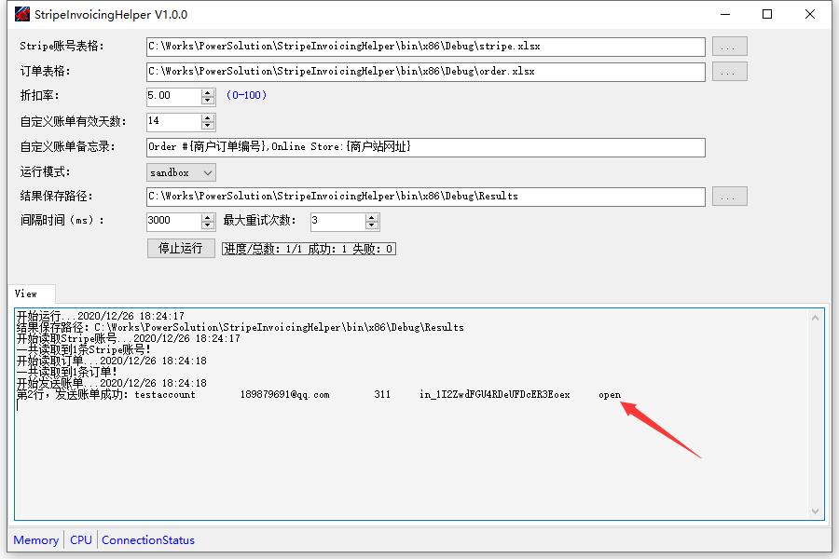Click CPU in the status bar

81,540
